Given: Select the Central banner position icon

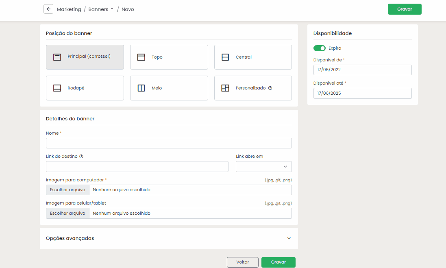Looking at the screenshot, I should click(225, 57).
